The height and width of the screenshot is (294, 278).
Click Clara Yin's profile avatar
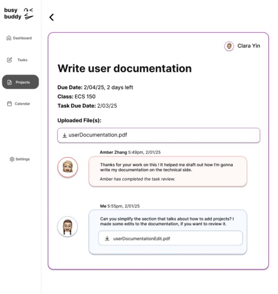coord(229,46)
